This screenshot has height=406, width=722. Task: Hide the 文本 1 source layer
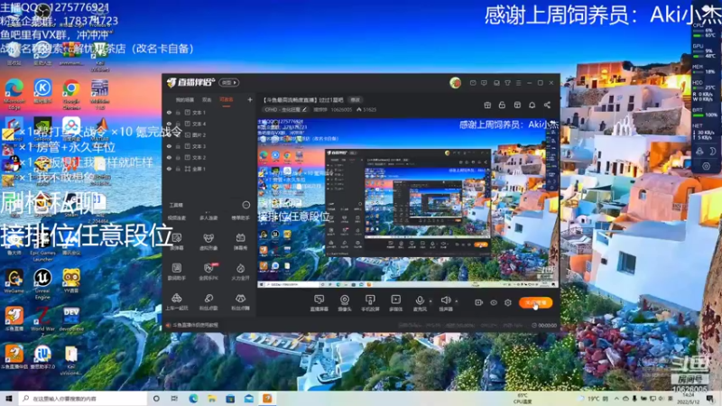pos(169,112)
